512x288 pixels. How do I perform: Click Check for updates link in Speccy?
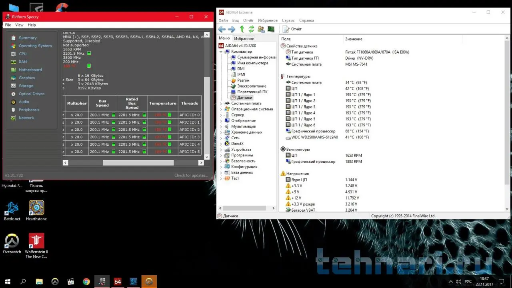pos(191,175)
